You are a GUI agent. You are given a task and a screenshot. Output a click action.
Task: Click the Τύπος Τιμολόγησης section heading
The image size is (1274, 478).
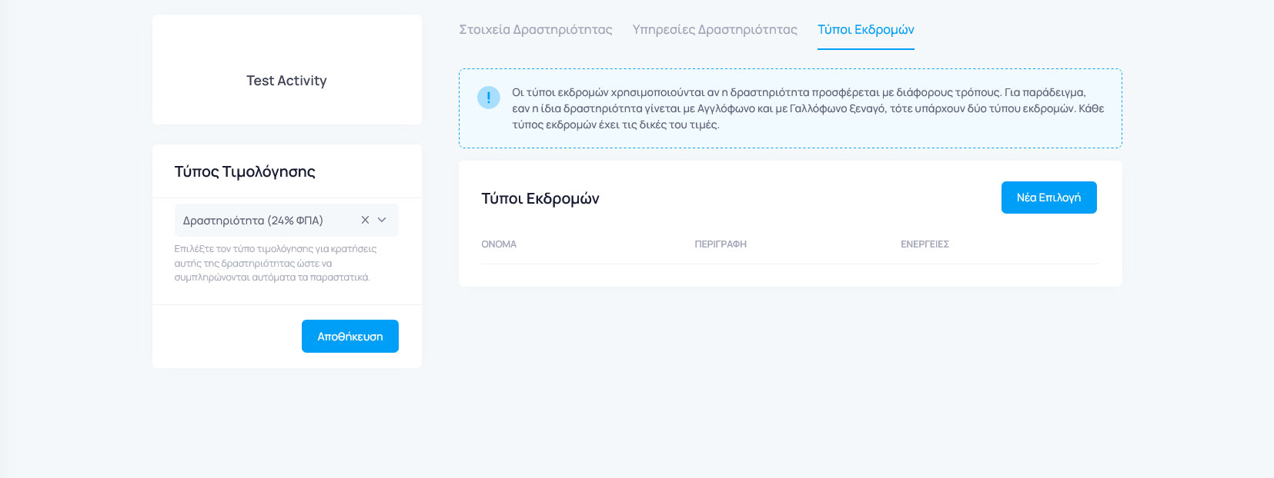tap(245, 171)
